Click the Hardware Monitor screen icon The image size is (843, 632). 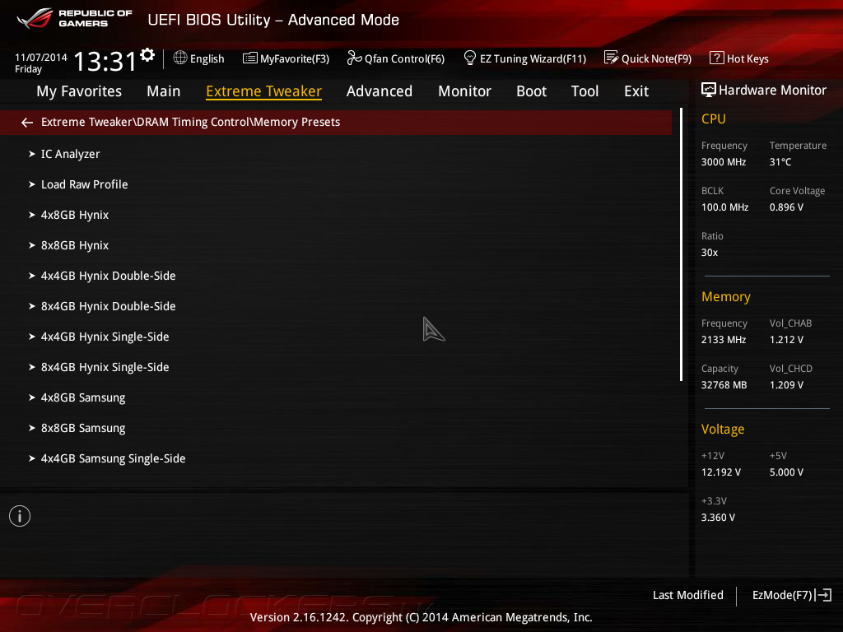click(x=708, y=90)
